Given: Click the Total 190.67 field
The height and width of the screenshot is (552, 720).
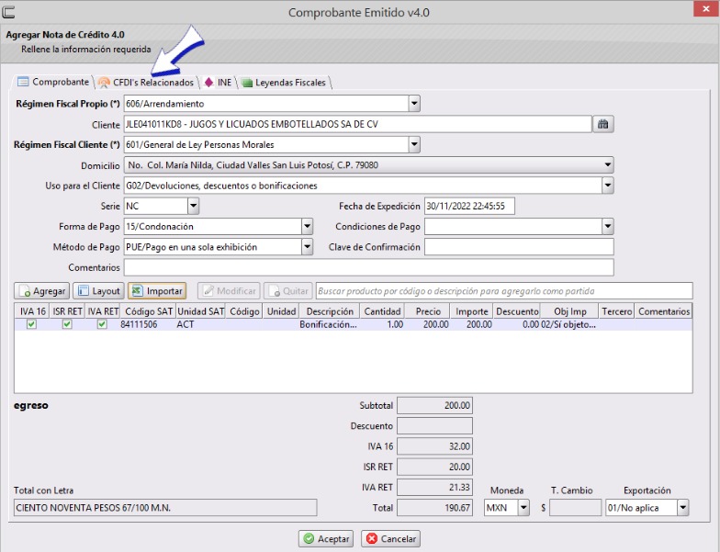Looking at the screenshot, I should [435, 508].
